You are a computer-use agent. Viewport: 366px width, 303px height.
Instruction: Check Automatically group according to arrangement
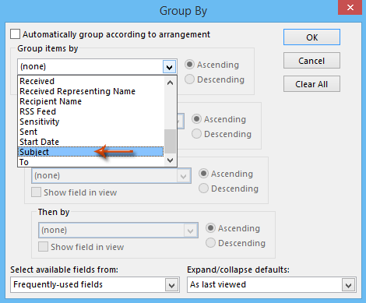tap(15, 34)
